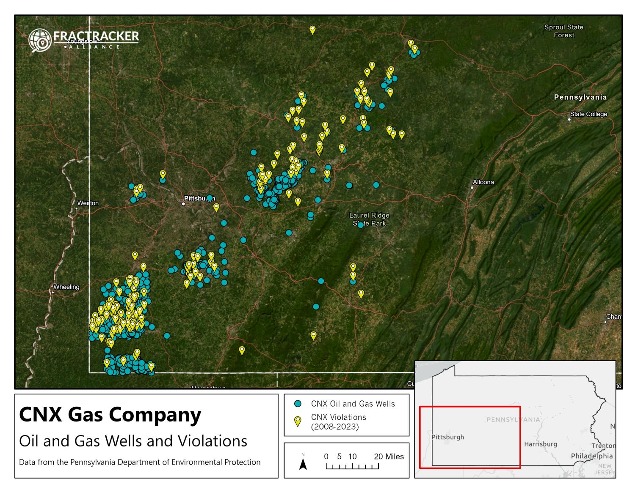Click the State College city label

(x=588, y=114)
